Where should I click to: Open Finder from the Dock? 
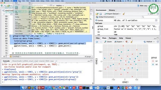tap(22, 88)
